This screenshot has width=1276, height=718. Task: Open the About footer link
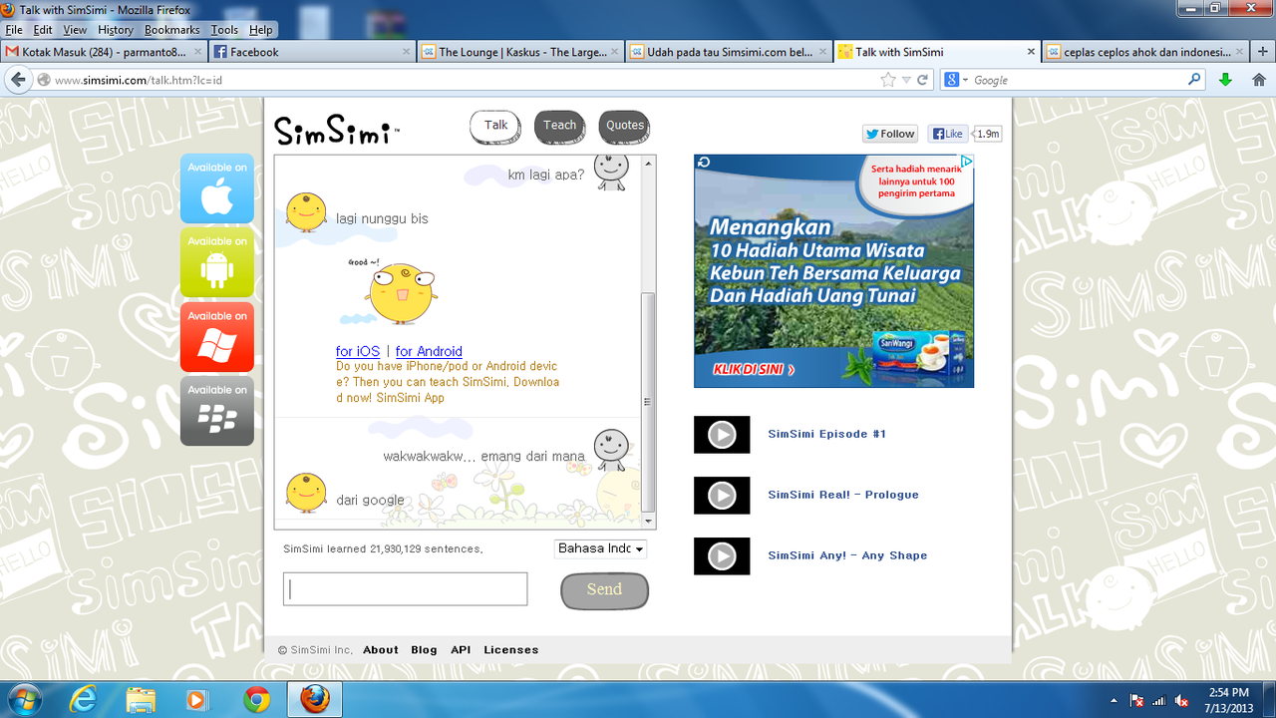(381, 649)
